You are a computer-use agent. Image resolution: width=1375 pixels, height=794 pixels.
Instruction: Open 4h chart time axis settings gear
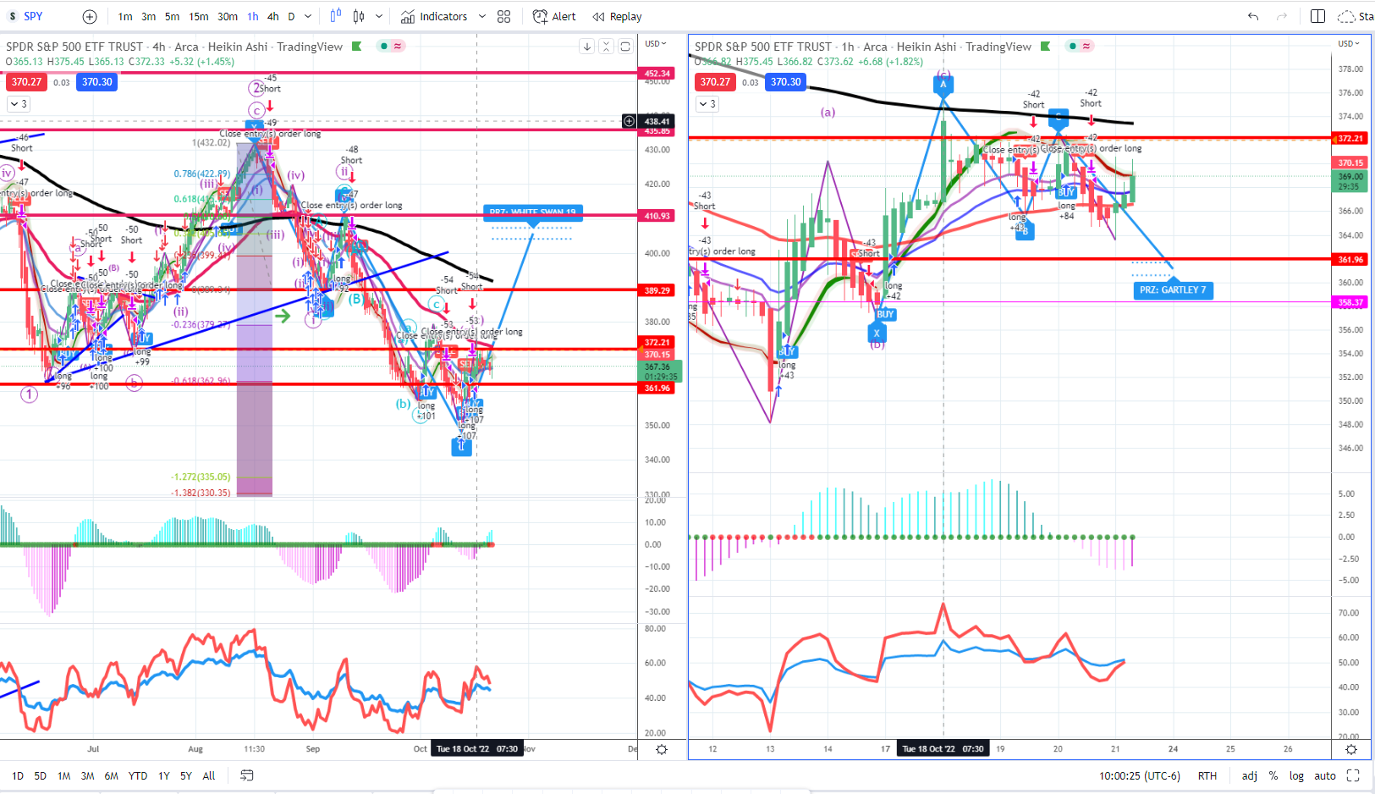point(662,749)
